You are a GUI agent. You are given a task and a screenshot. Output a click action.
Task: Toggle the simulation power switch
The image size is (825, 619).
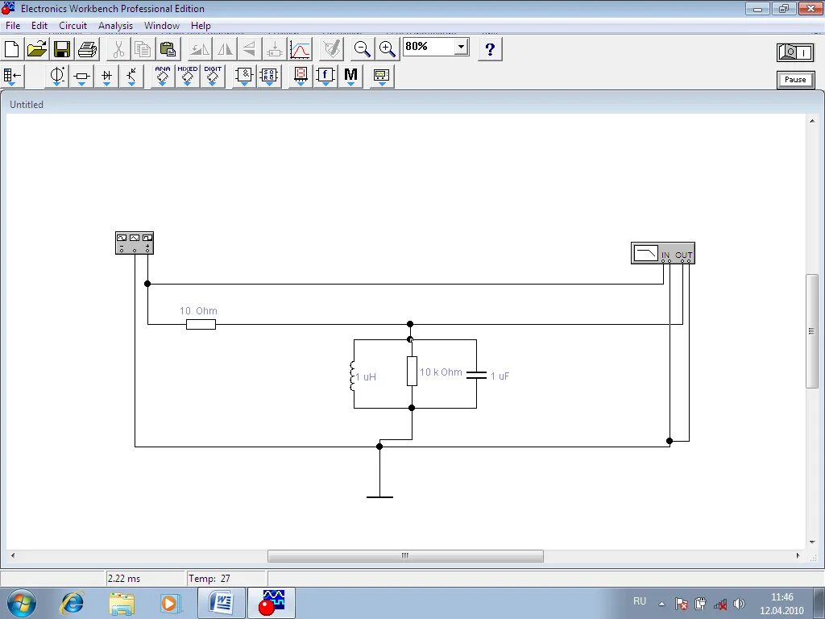[x=795, y=52]
